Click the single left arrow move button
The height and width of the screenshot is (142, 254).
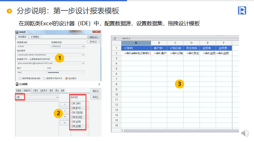[64, 104]
